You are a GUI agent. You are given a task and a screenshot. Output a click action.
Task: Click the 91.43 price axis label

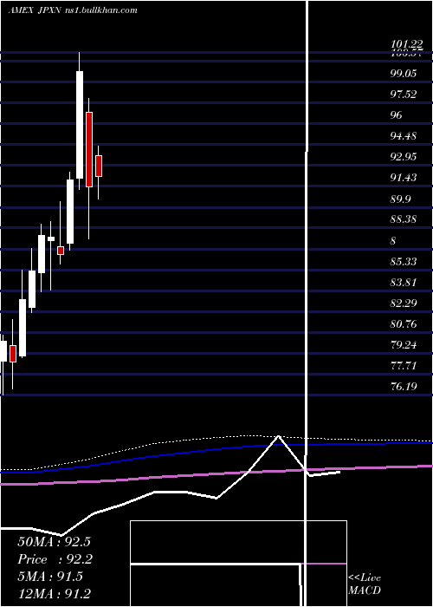pyautogui.click(x=404, y=178)
